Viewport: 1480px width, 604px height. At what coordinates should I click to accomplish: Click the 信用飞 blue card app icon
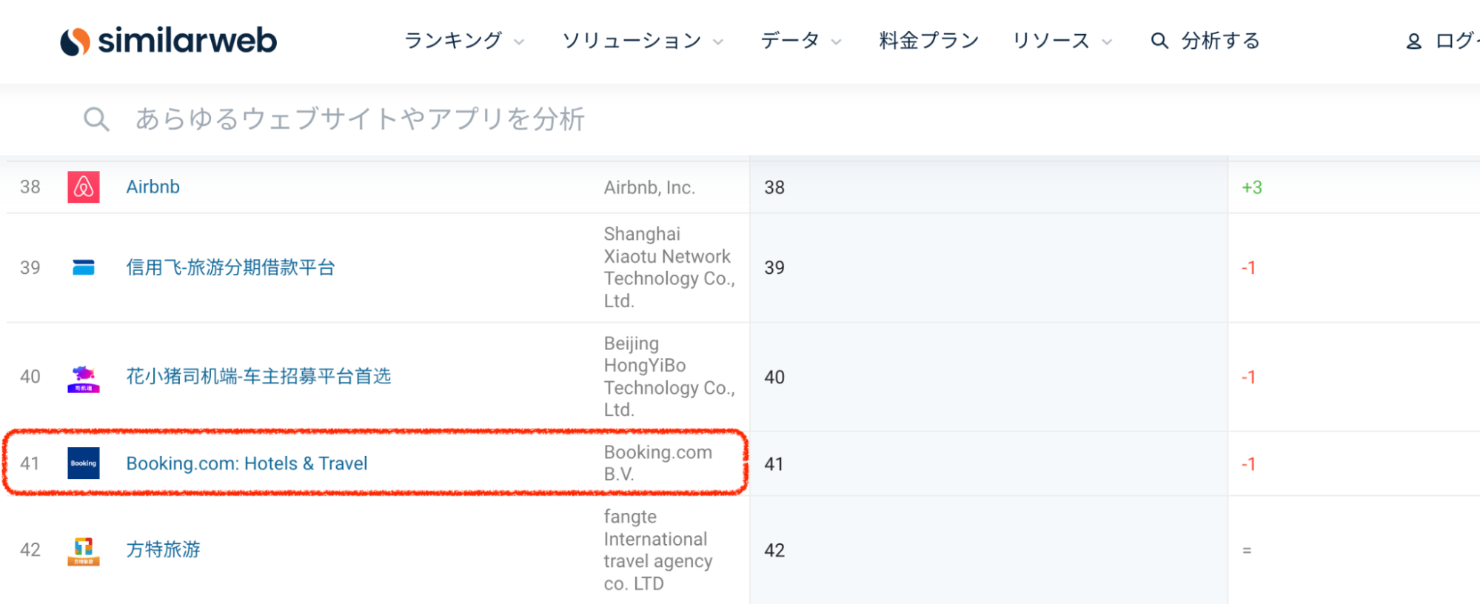(84, 267)
